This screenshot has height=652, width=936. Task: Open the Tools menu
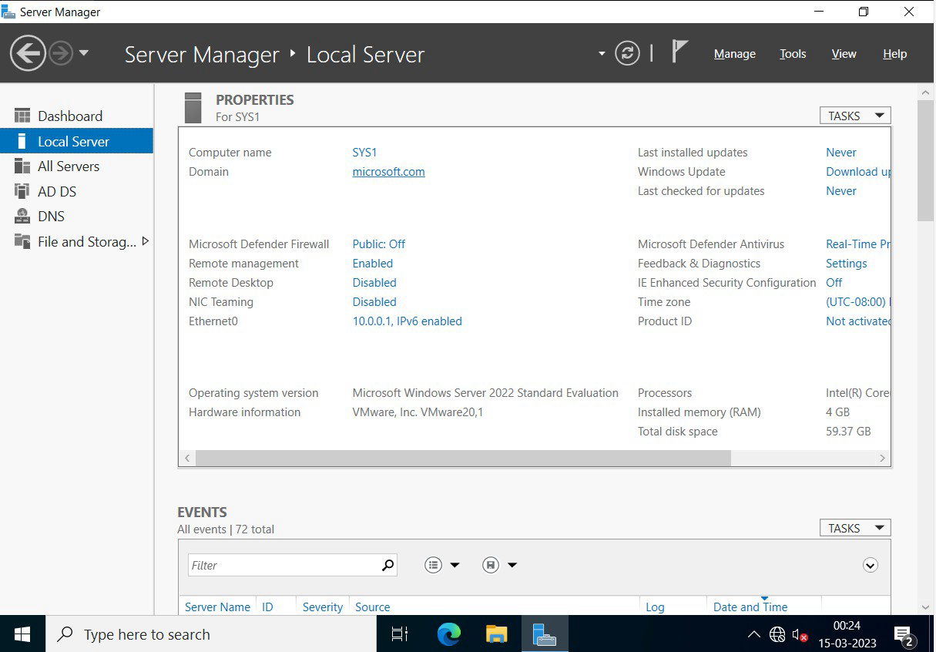(x=793, y=53)
